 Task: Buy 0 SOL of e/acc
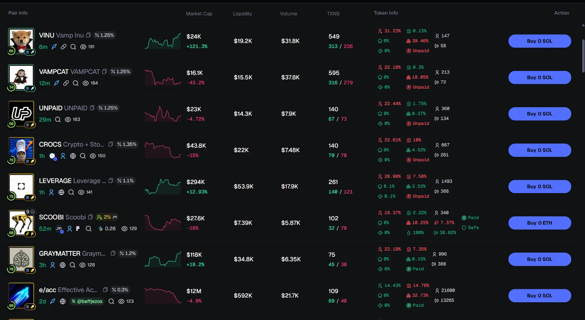[x=540, y=296]
